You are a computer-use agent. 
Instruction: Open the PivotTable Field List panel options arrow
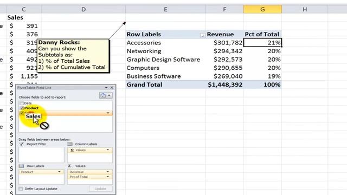(106, 88)
